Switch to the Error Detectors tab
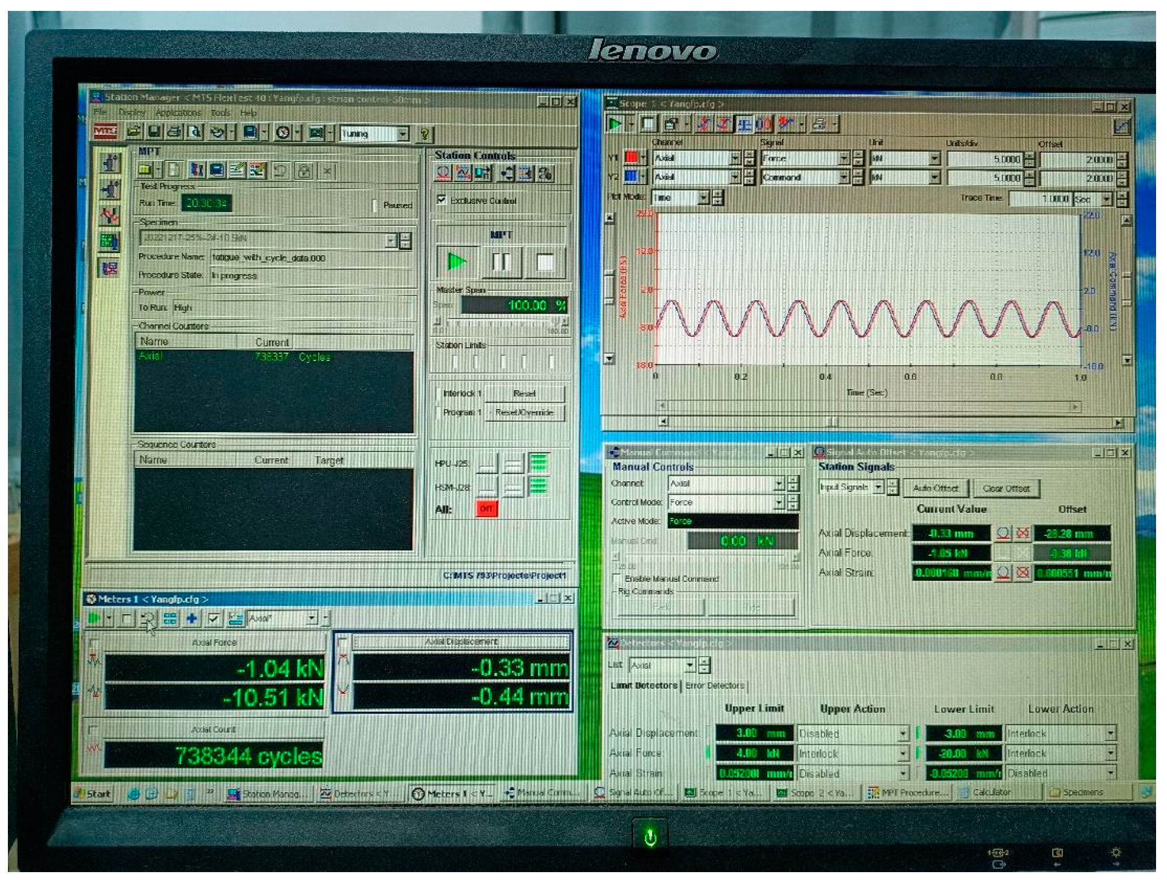 tap(715, 686)
